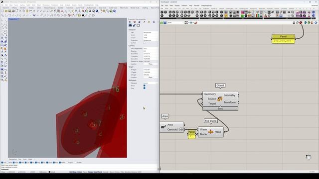Click Copy icon in Rhino toolbar
The width and height of the screenshot is (319, 179).
coord(23,11)
